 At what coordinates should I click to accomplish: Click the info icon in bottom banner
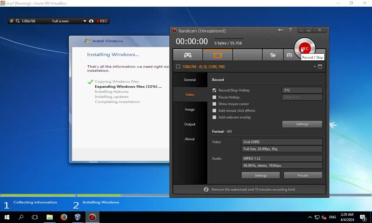click(x=206, y=189)
